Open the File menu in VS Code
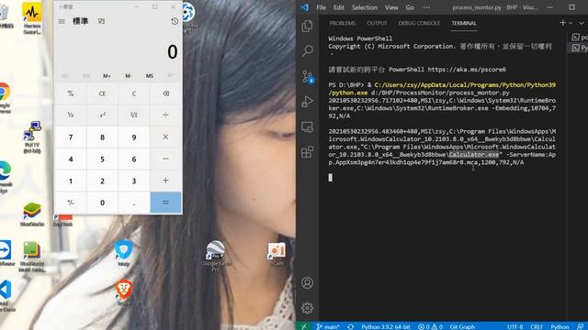 tap(321, 7)
